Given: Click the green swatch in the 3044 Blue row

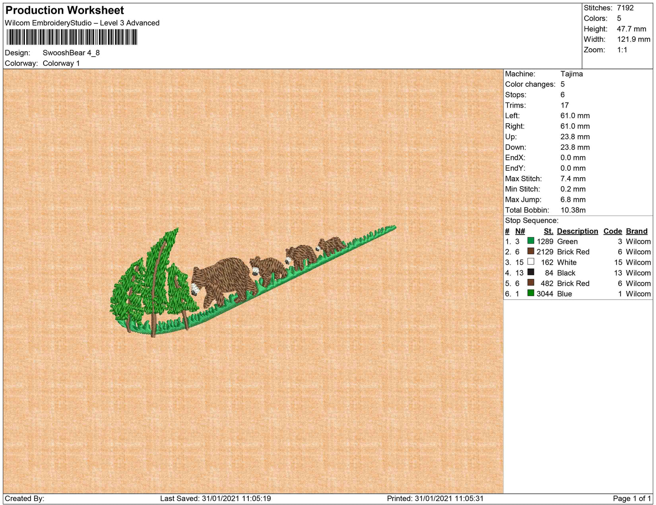Looking at the screenshot, I should coord(531,293).
